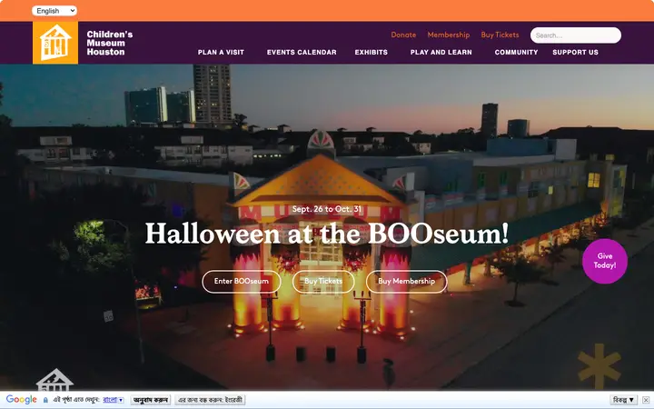
Task: Open the options dropdown in translate bar
Action: click(x=623, y=400)
